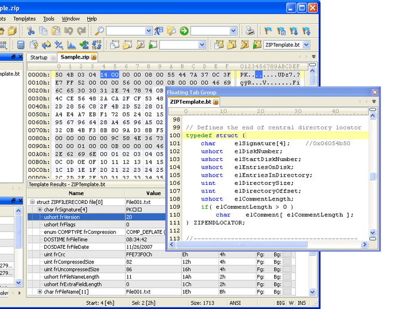Toggle a bookmark with the single flag icon
Screen dimensions: 412x309
[268, 31]
